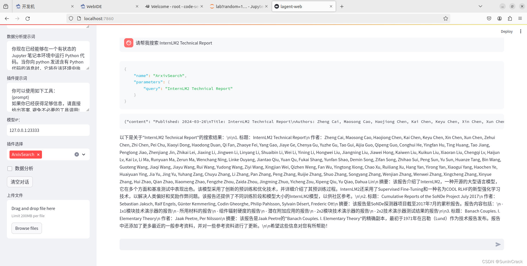Close the WebIDE tab
The height and width of the screenshot is (266, 527).
pyautogui.click(x=137, y=6)
